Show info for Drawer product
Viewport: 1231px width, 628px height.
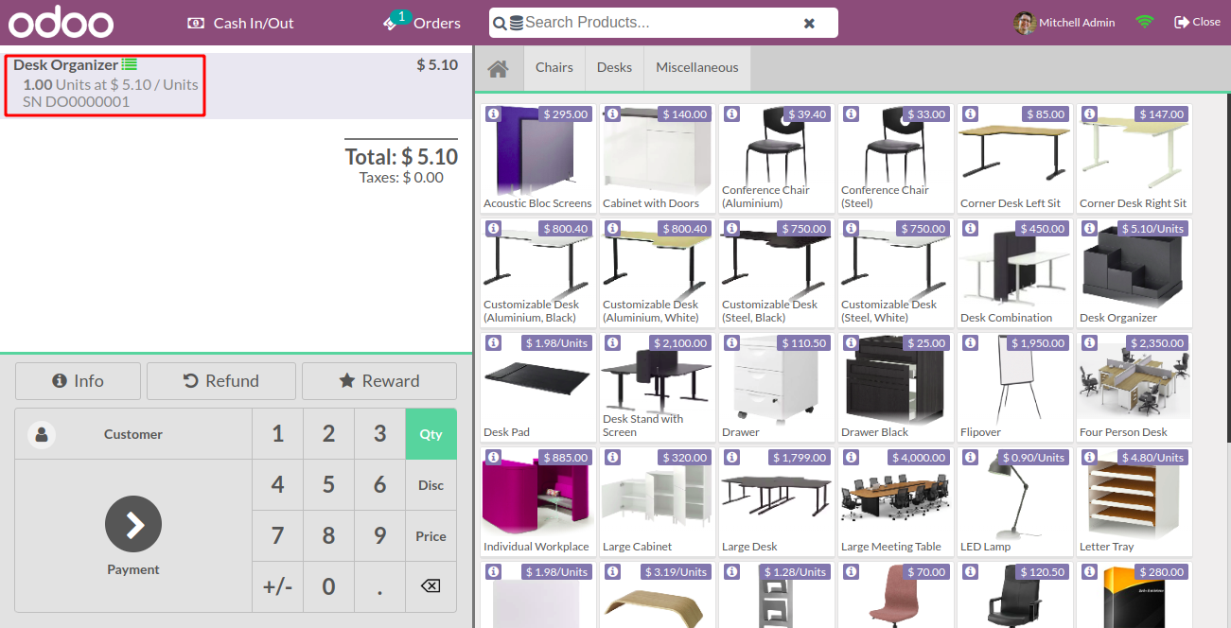click(x=731, y=342)
